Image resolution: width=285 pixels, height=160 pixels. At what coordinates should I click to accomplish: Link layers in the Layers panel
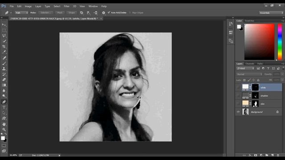pos(244,155)
